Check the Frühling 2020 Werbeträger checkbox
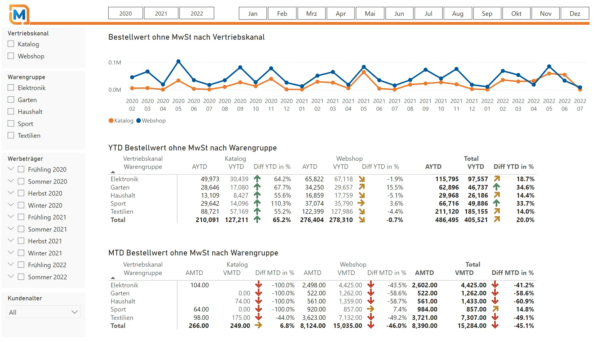Viewport: 596px width, 342px height. click(21, 169)
